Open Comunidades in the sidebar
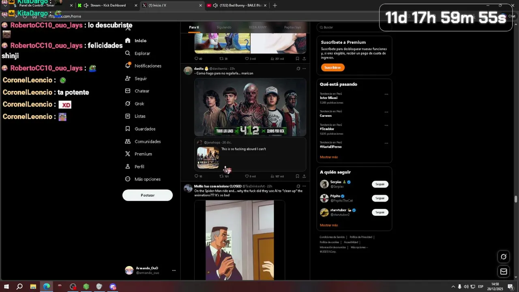This screenshot has width=519, height=292. (143, 142)
